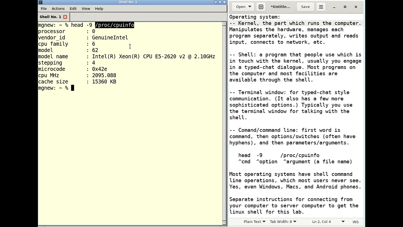403x227 pixels.
Task: Click the '-- Shell: a program' line
Action: [x=295, y=55]
